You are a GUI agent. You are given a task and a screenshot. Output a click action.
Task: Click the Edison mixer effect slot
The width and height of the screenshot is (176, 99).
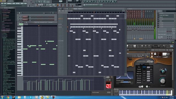[166, 17]
